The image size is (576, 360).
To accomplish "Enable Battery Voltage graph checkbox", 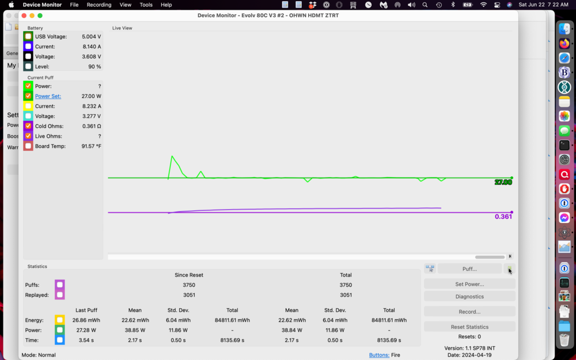I will (28, 56).
